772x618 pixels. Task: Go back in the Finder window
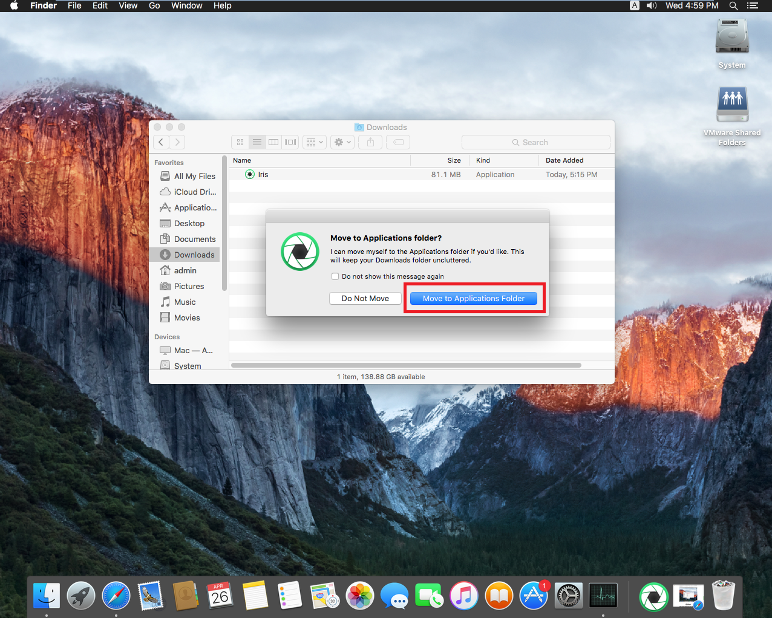point(161,142)
